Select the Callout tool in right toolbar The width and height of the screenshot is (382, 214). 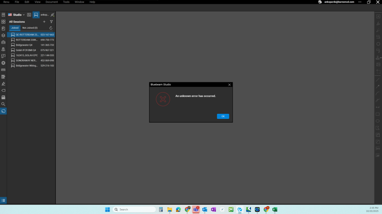(378, 51)
